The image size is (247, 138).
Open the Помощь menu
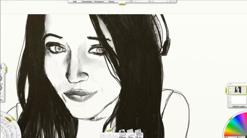pyautogui.click(x=111, y=2)
